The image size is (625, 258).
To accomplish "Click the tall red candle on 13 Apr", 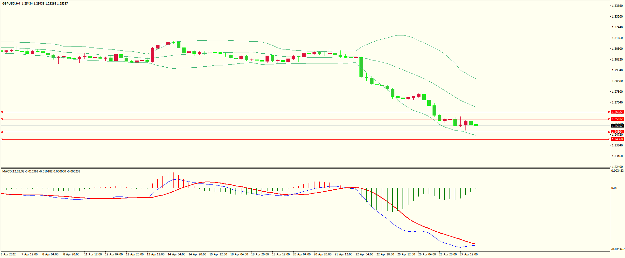I will click(x=152, y=55).
